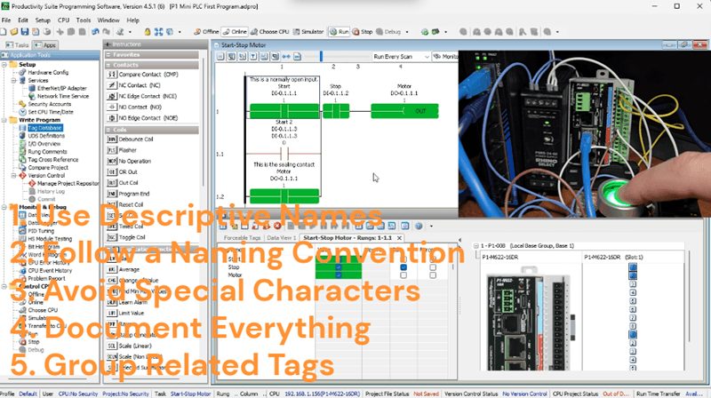Select the Program End instruction icon
This screenshot has width=711, height=398.
[x=112, y=194]
